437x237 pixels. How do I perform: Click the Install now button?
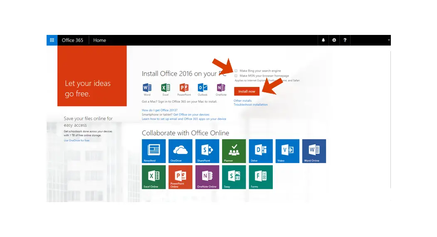click(247, 91)
